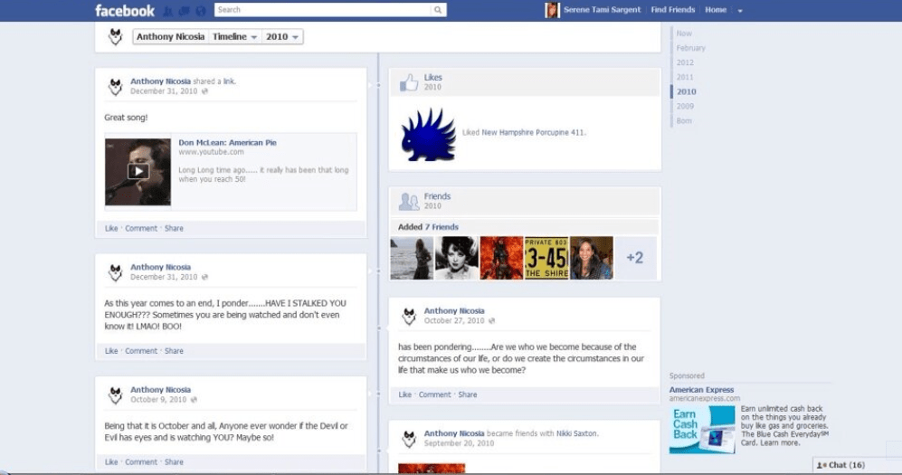
Task: Click the Likes thumbs-up icon
Action: [x=409, y=83]
